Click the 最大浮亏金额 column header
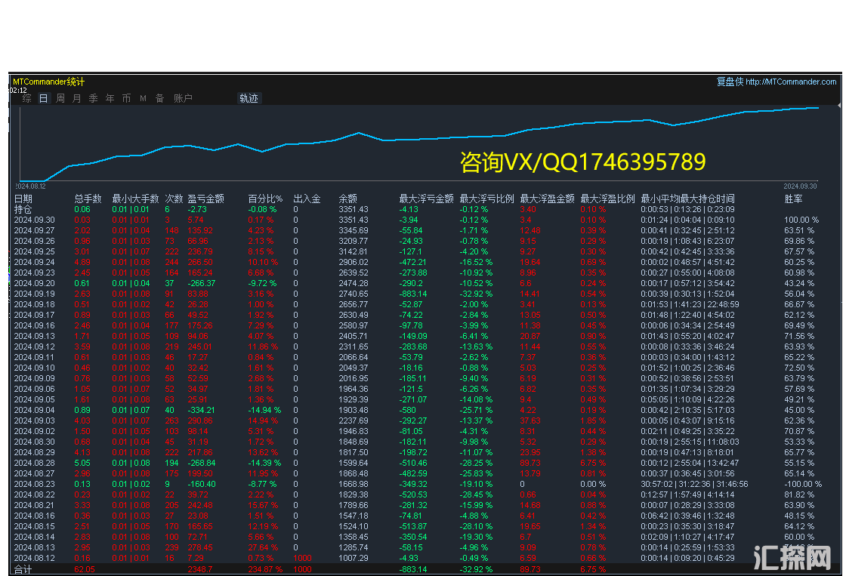This screenshot has height=576, width=846. coord(426,199)
